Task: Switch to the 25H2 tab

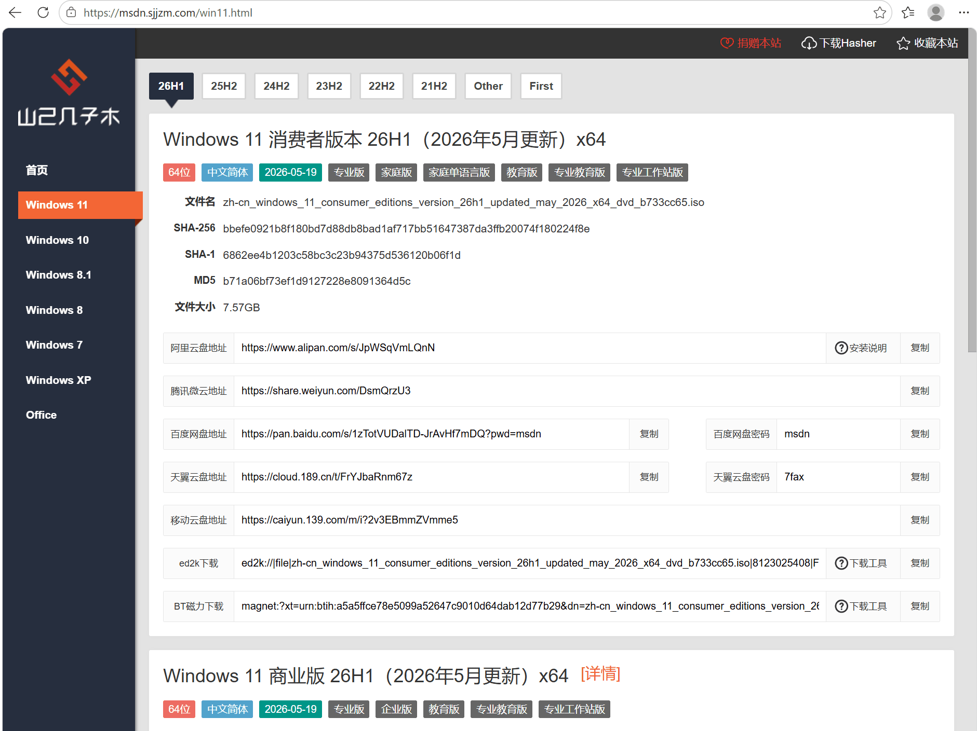Action: point(224,86)
